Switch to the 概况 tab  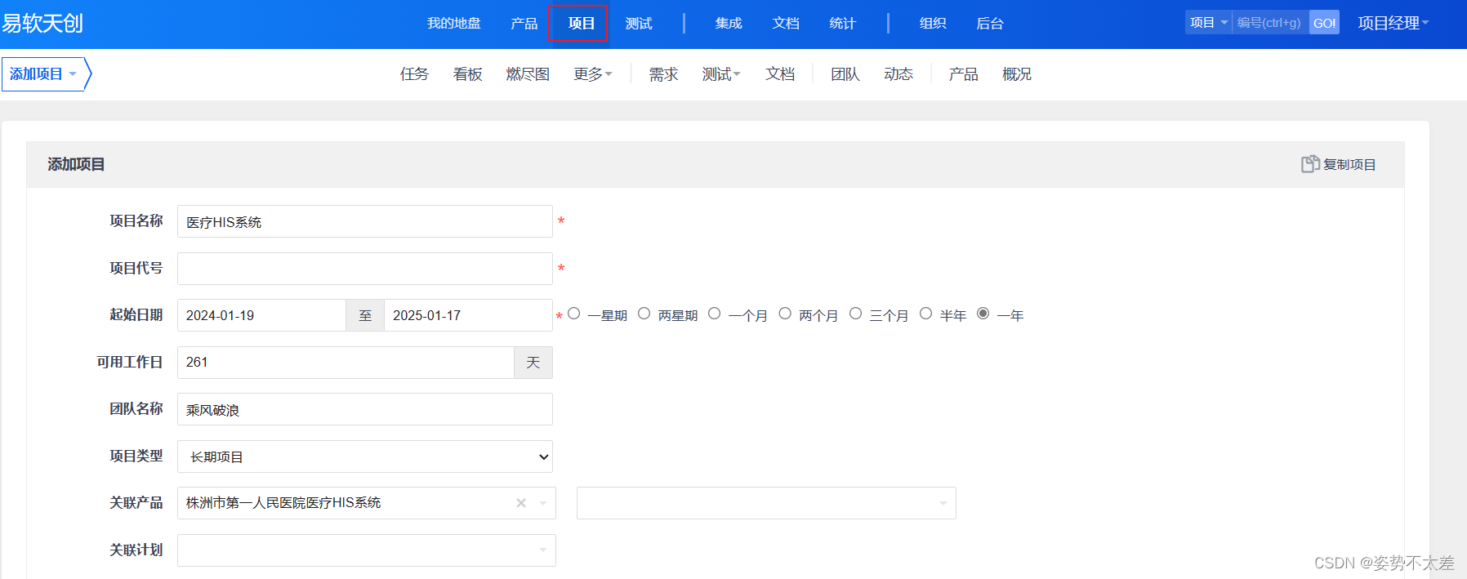click(x=1017, y=74)
